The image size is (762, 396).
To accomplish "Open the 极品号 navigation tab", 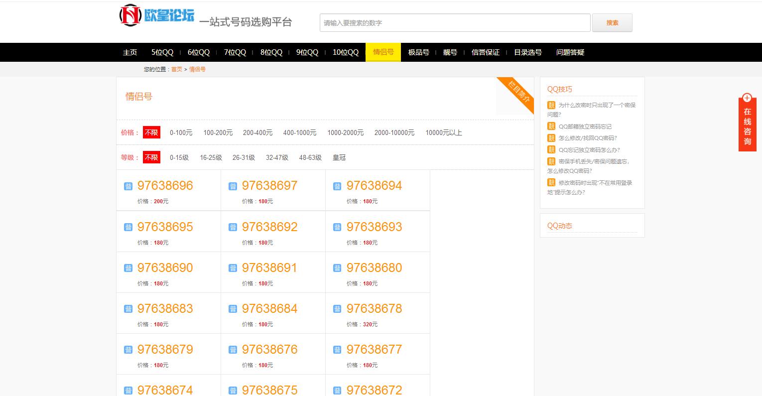I will (x=418, y=52).
